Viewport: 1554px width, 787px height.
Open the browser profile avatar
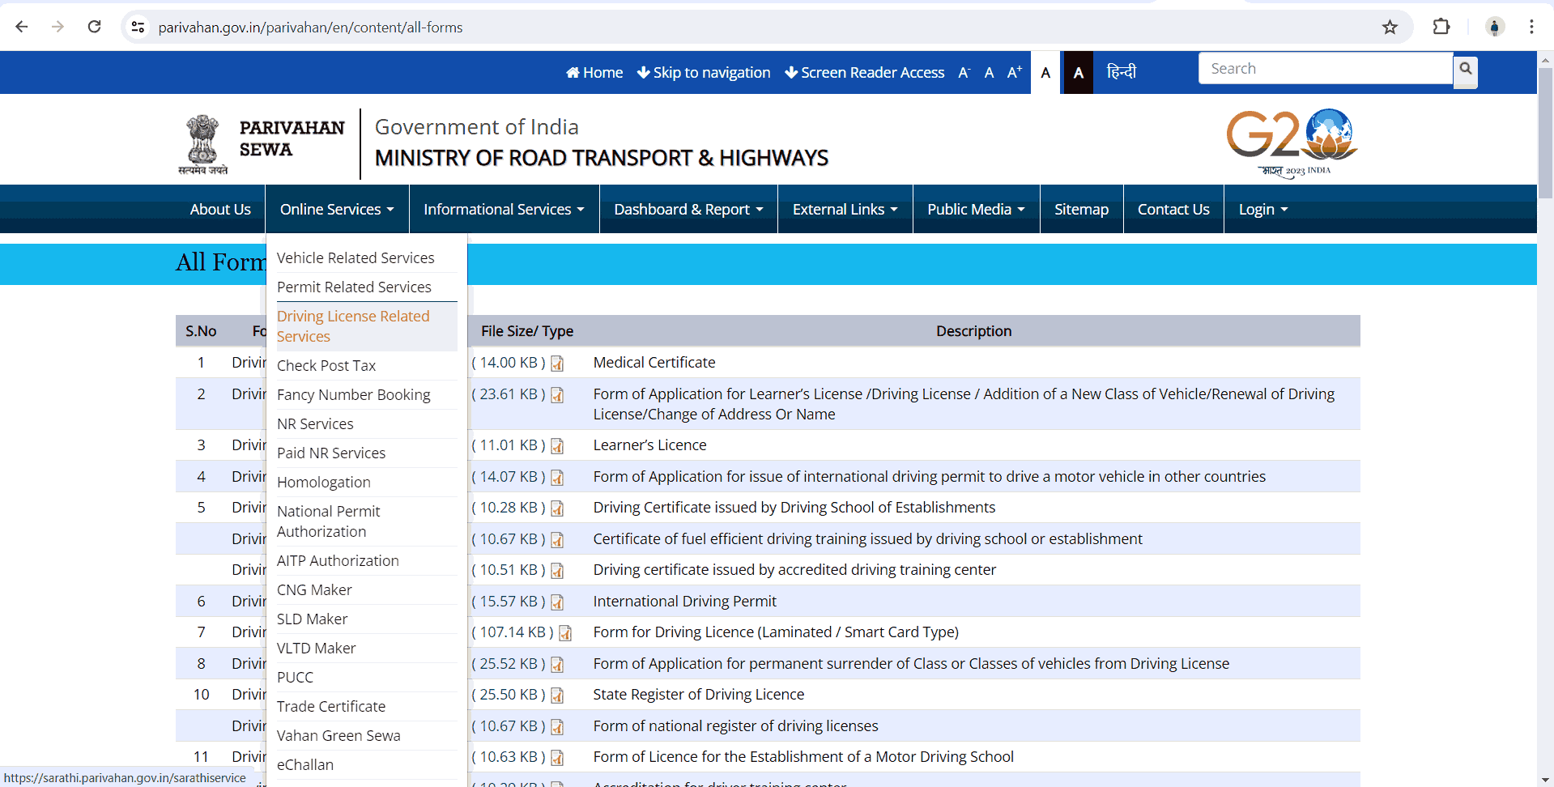coord(1495,27)
